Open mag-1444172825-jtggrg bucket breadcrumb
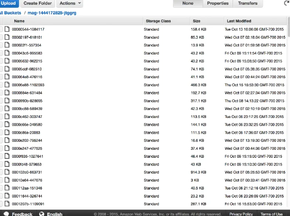The width and height of the screenshot is (290, 216). pos(52,13)
